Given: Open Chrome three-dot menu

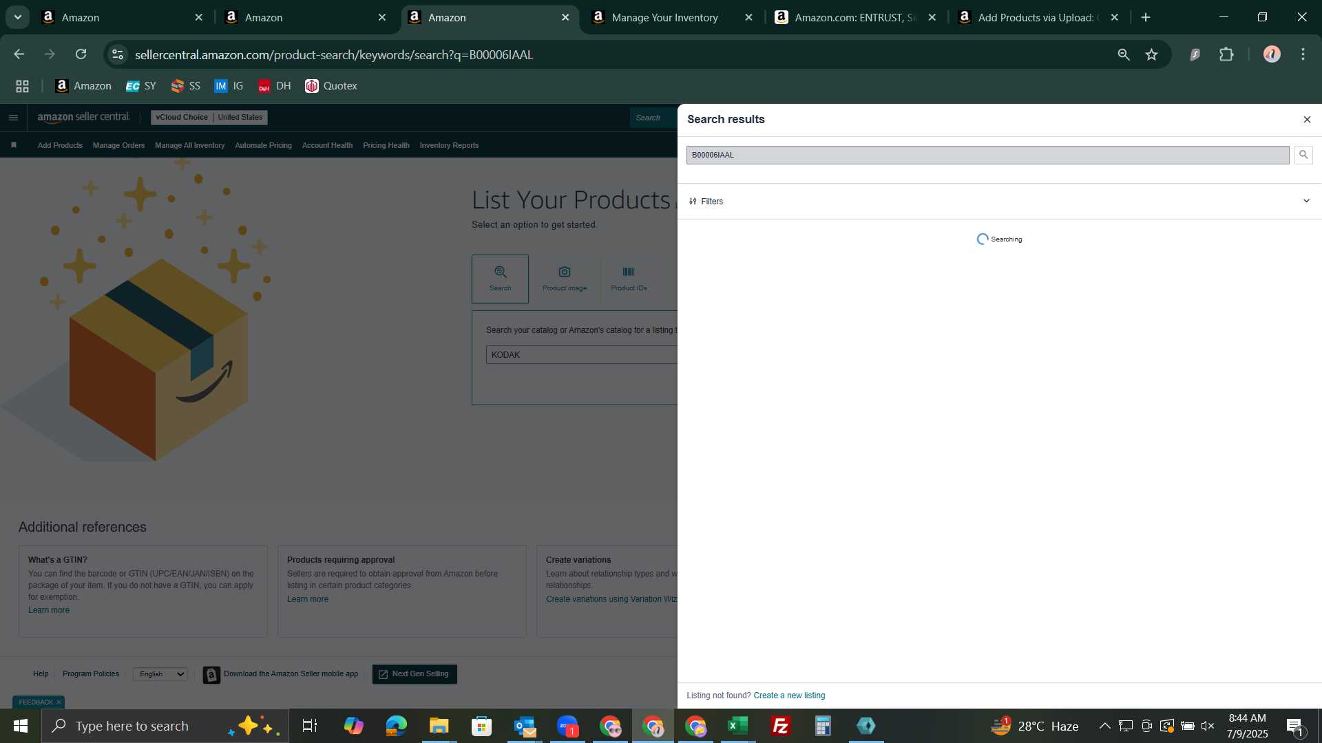Looking at the screenshot, I should coord(1303,54).
